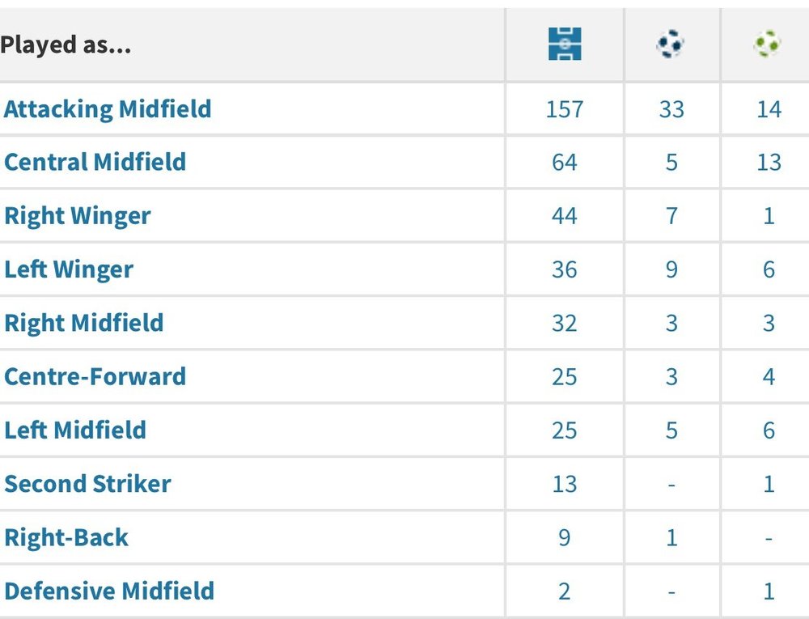
Task: Click the Second Striker link
Action: pos(87,484)
